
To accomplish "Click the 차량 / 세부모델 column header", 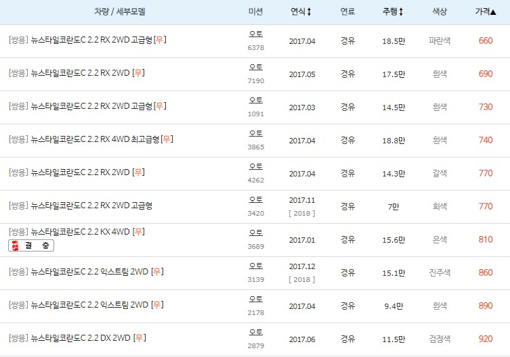I will (120, 11).
